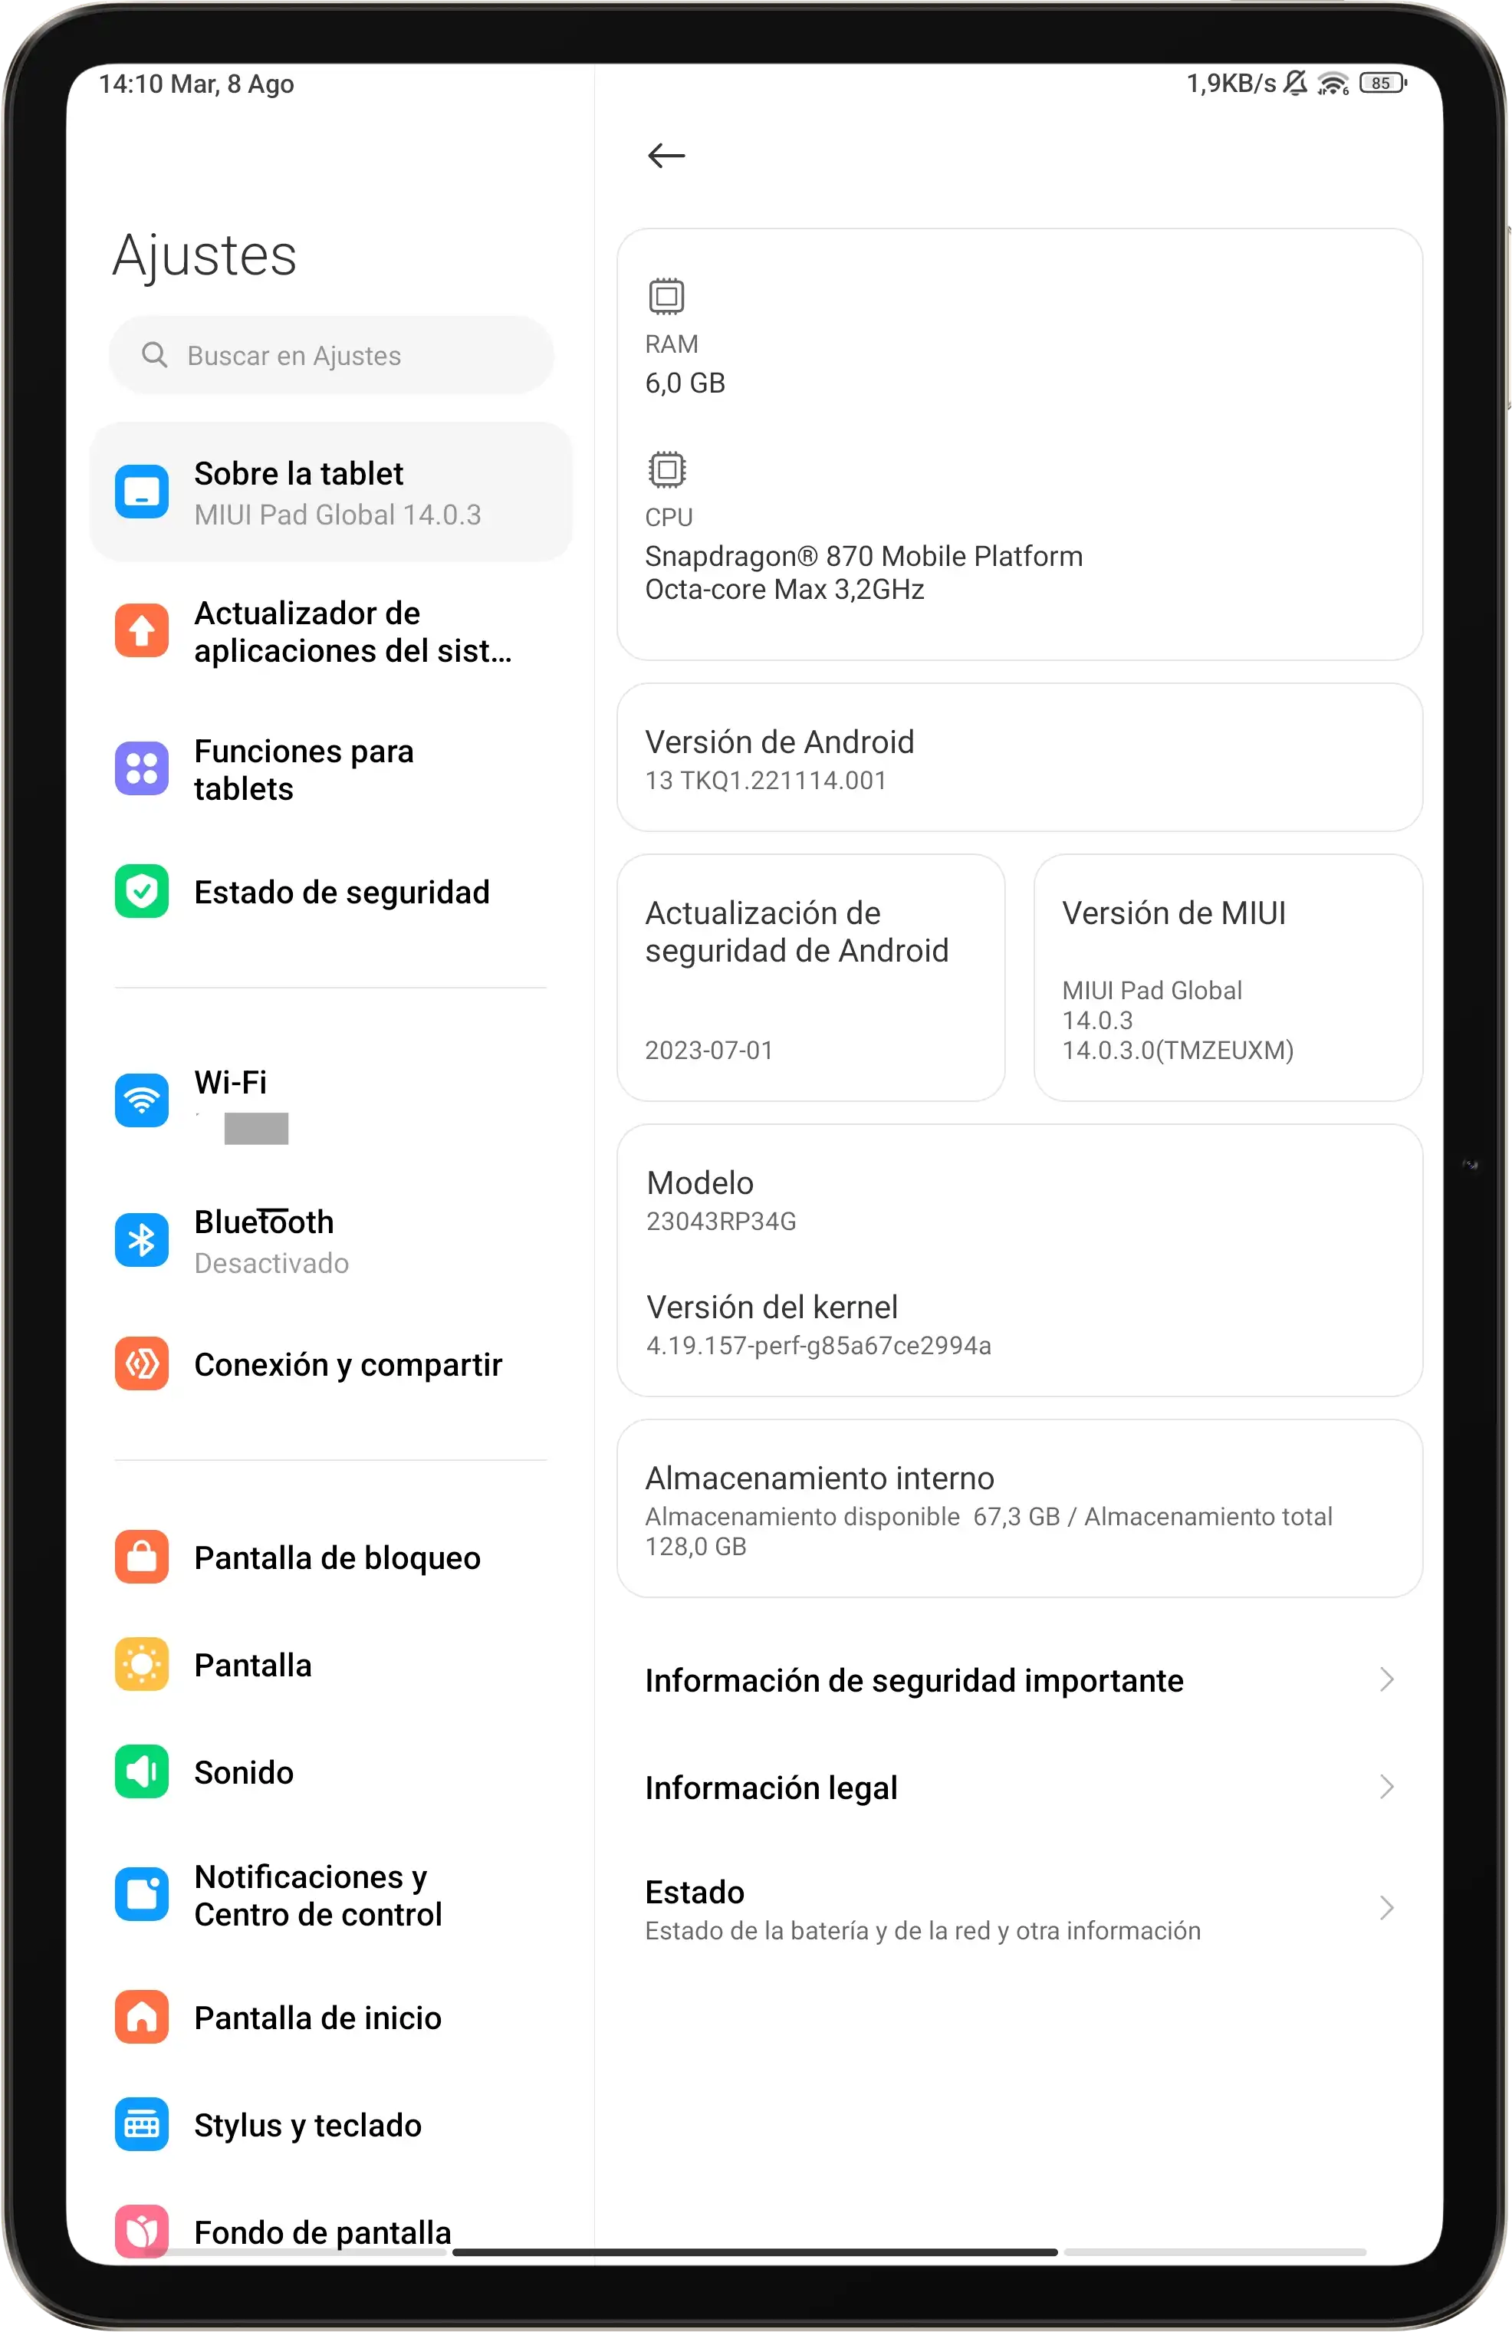This screenshot has height=2332, width=1512.
Task: Expand Información de seguridad importante section
Action: (x=1021, y=1679)
